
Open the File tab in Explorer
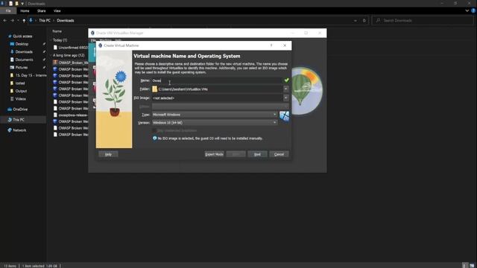pos(8,10)
